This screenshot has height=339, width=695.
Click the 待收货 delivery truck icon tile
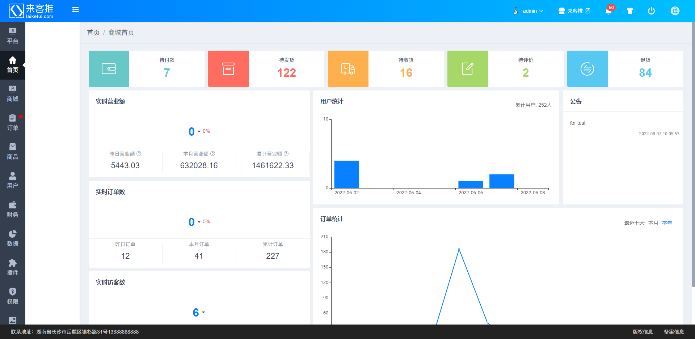tap(348, 69)
